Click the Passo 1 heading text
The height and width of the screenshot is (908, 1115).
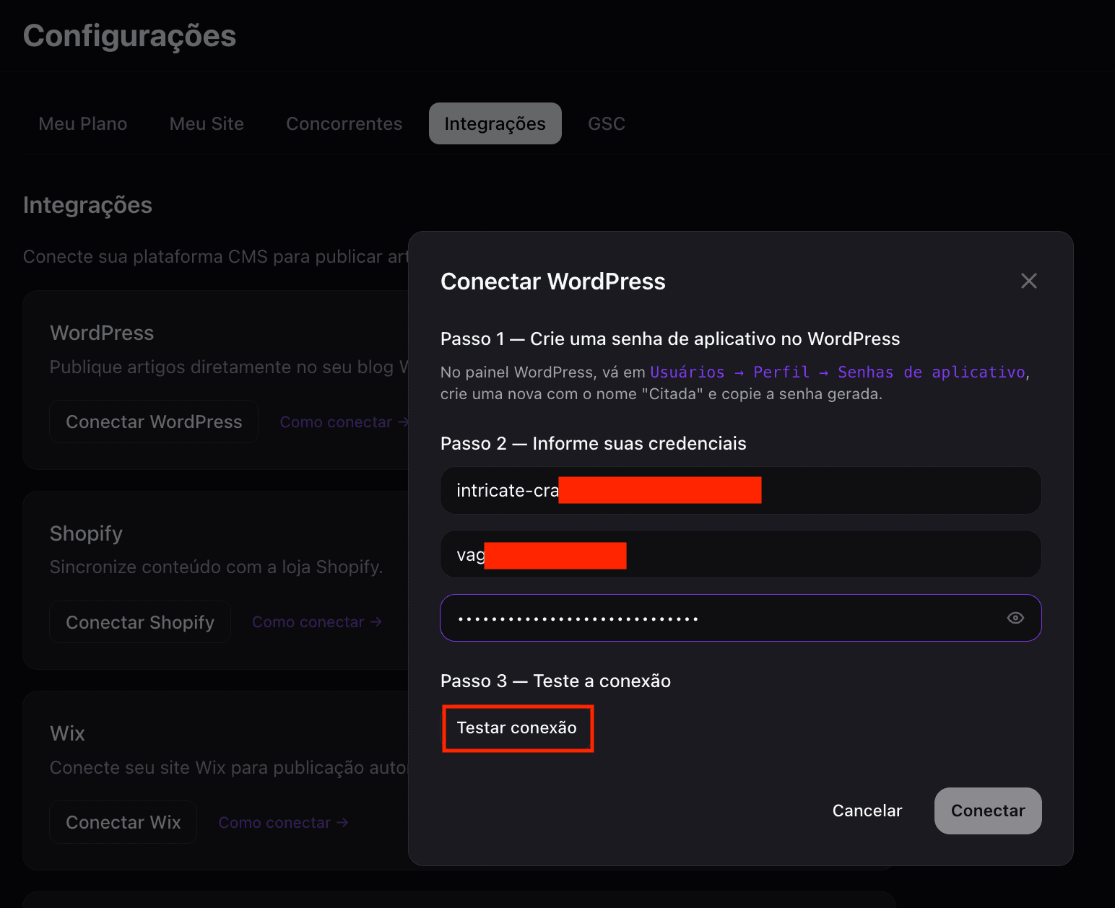pos(670,339)
